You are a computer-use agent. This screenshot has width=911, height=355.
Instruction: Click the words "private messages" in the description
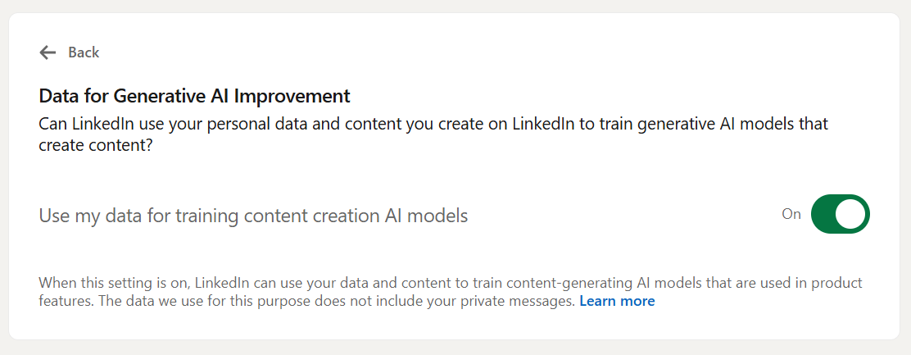(531, 301)
